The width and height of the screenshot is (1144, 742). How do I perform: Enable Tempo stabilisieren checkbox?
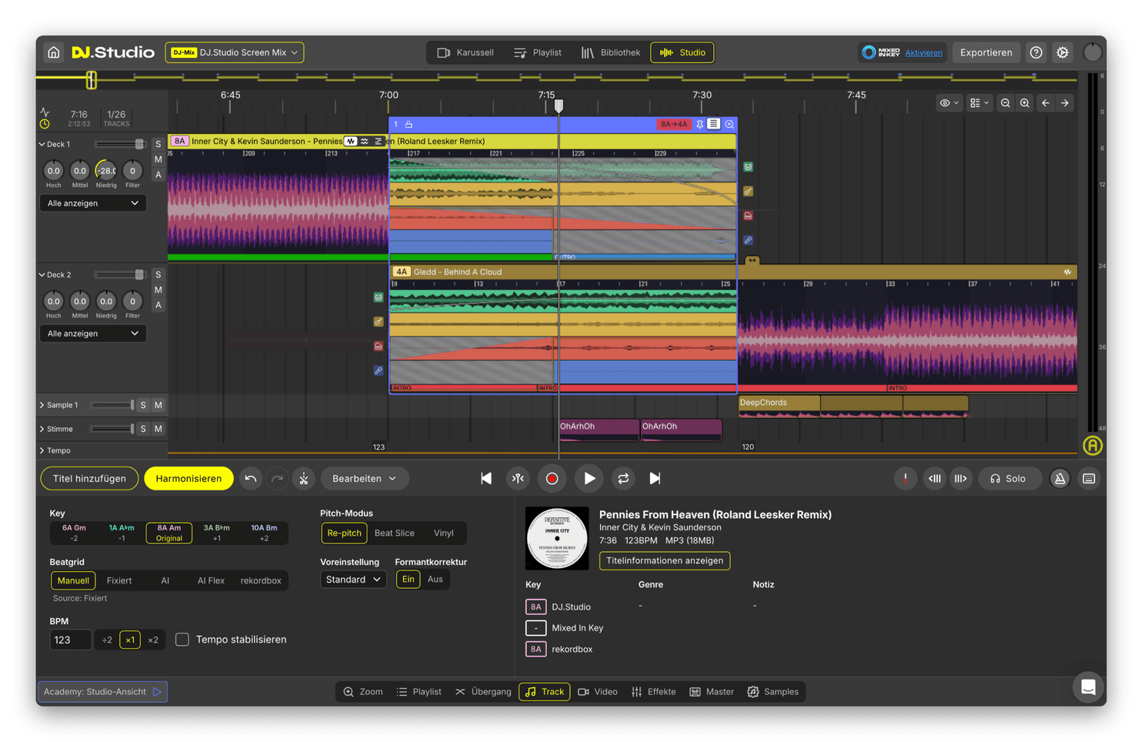point(182,640)
